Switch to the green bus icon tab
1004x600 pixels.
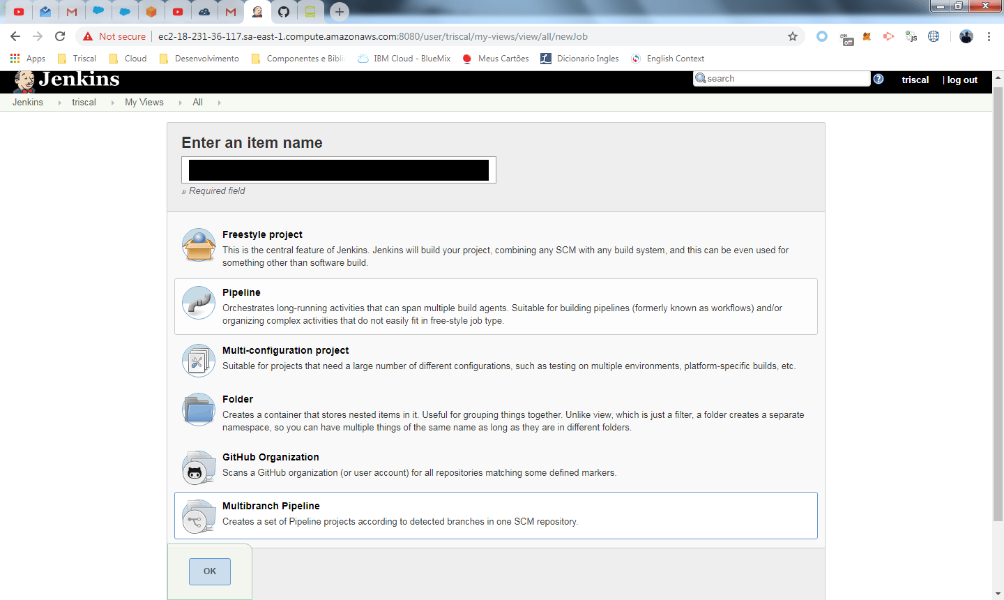(x=310, y=12)
